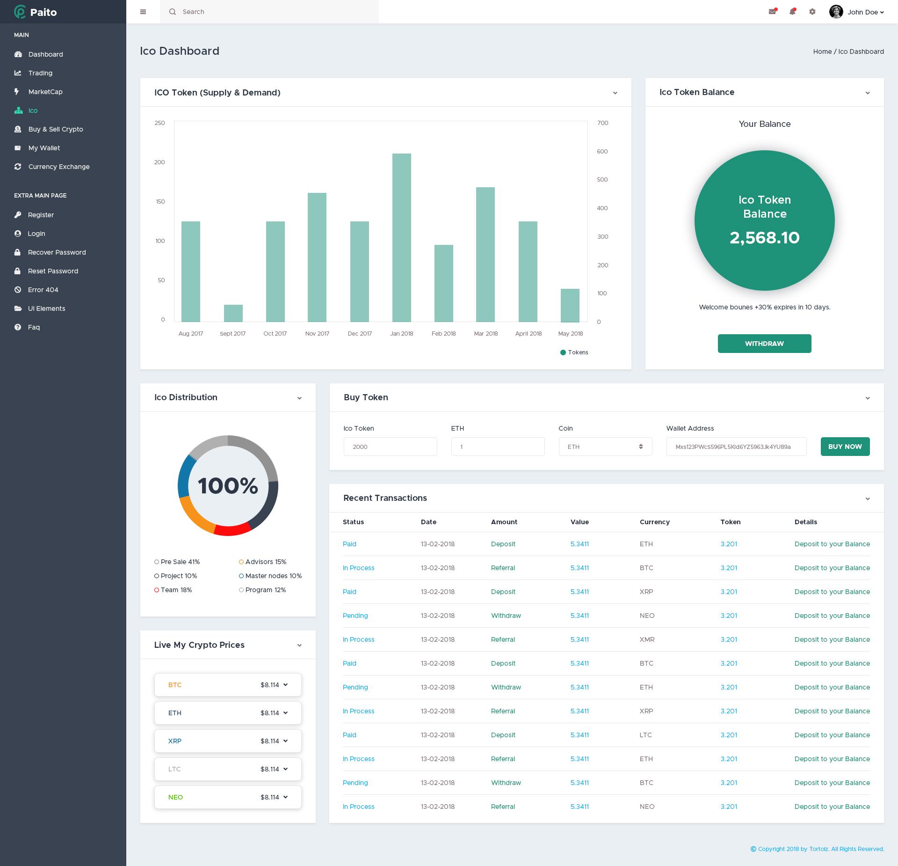Open the settings gear icon
The width and height of the screenshot is (898, 866).
[812, 12]
